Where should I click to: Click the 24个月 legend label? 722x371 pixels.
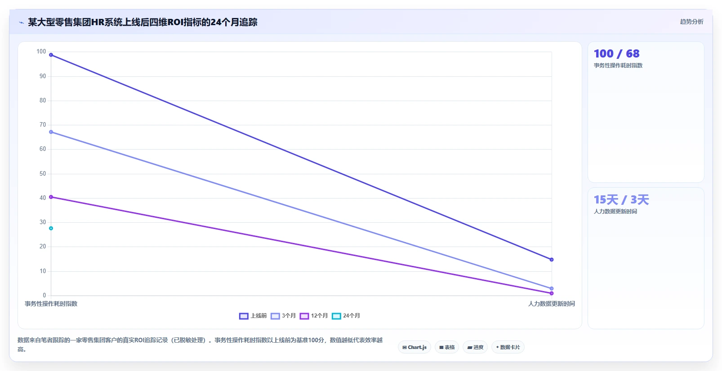[352, 316]
